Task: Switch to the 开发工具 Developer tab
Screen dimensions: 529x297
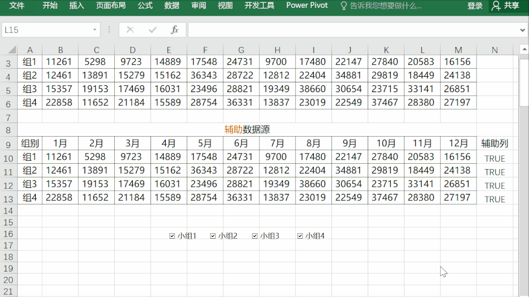Action: [259, 6]
